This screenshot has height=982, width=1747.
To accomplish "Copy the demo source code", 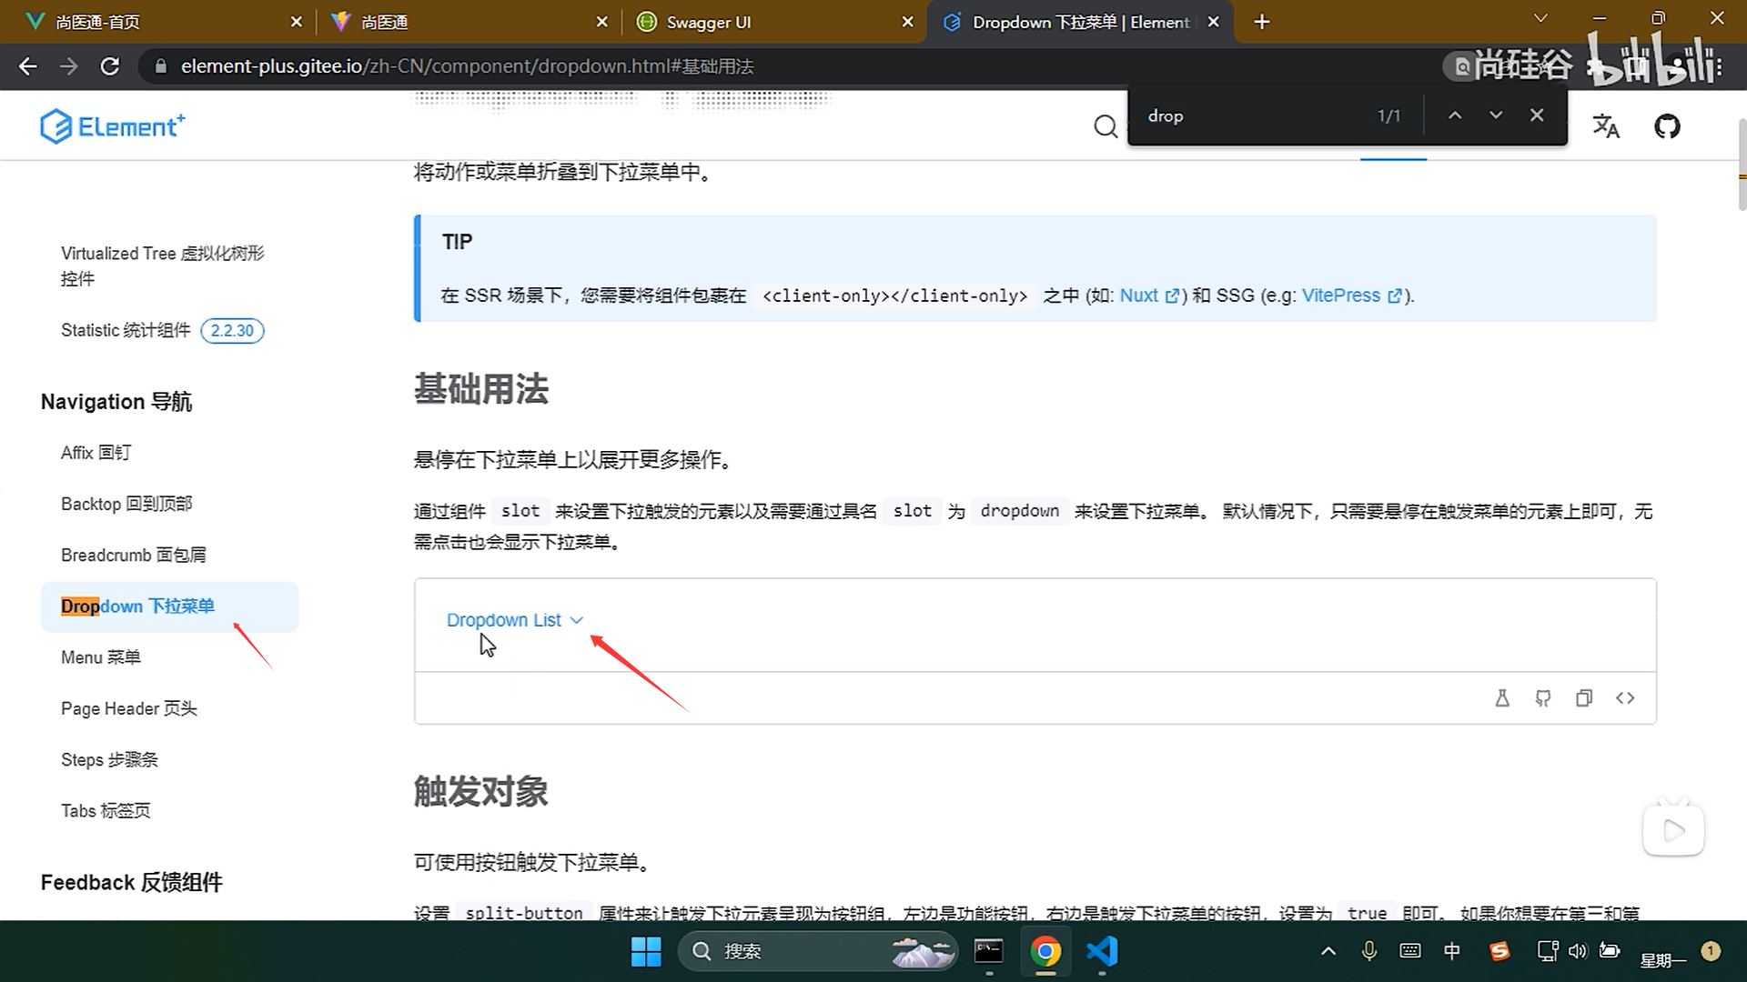I will 1584,697.
